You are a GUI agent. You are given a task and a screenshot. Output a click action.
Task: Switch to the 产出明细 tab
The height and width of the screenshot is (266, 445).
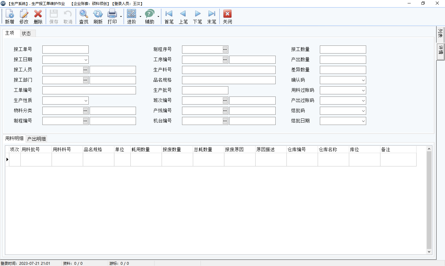pyautogui.click(x=36, y=139)
